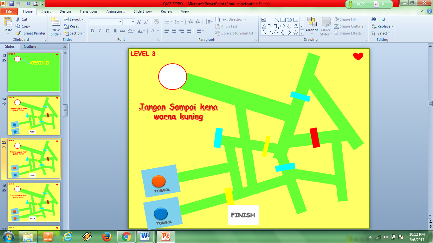Image resolution: width=433 pixels, height=243 pixels.
Task: Click the PowerPoint Help question mark
Action: click(x=429, y=11)
